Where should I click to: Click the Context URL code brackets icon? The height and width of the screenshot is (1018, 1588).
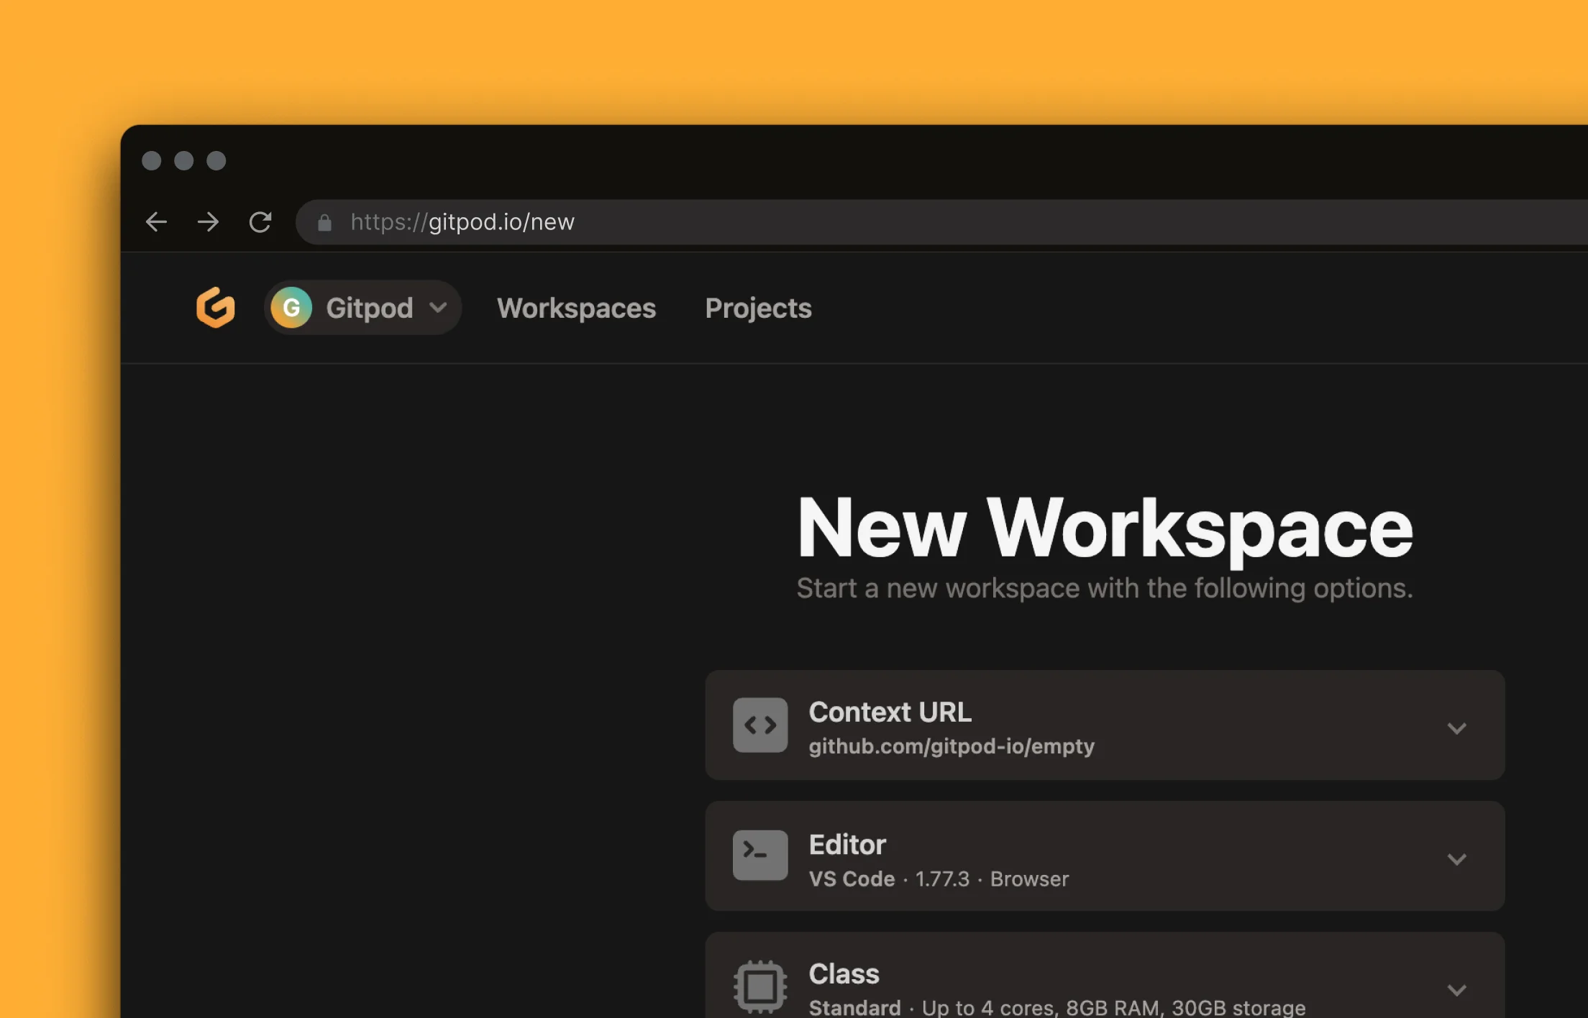point(760,725)
